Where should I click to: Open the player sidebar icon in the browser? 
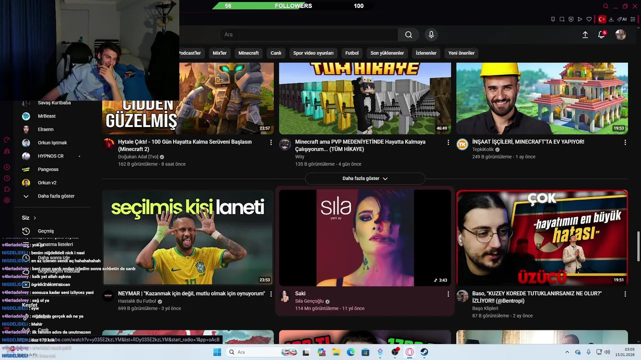pyautogui.click(x=7, y=167)
